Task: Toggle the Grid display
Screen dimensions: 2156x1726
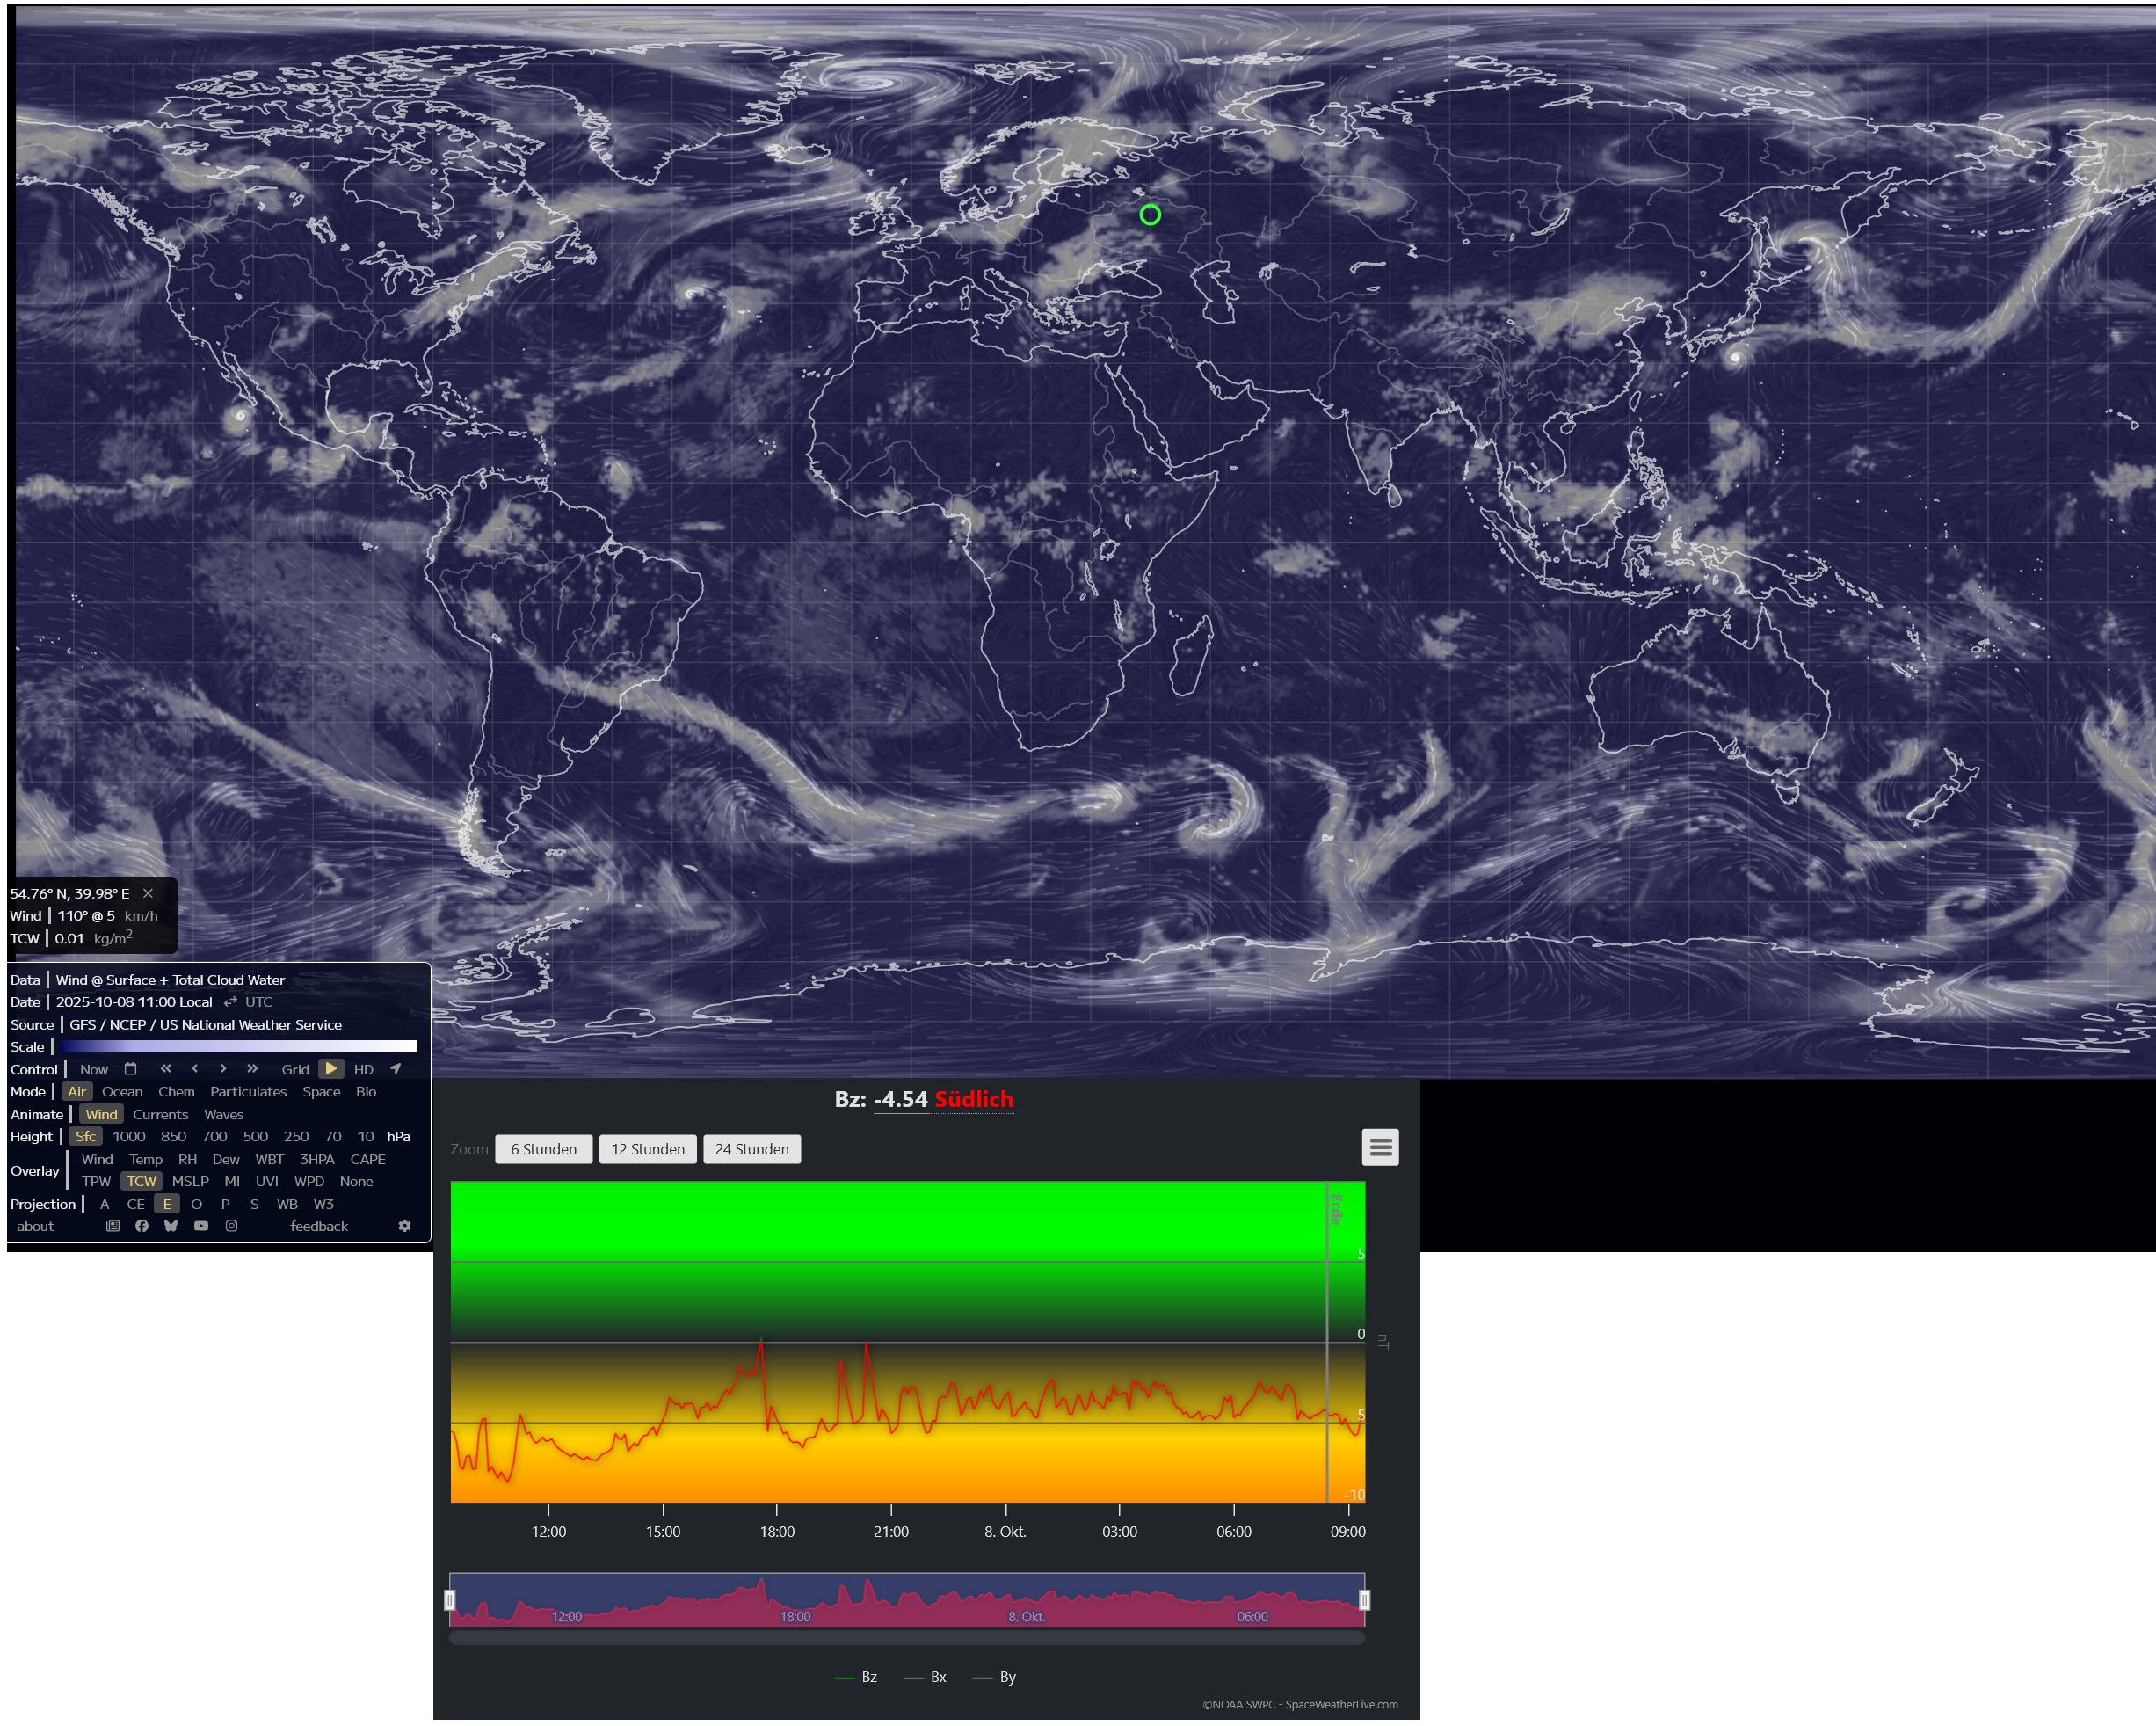Action: 295,1069
